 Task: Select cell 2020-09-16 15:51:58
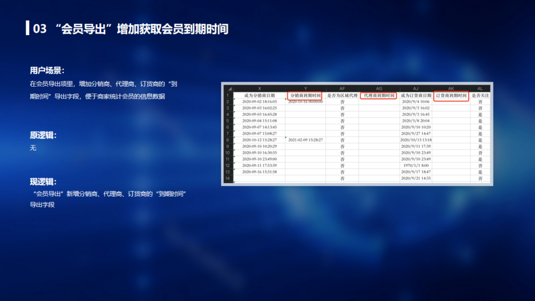point(259,172)
